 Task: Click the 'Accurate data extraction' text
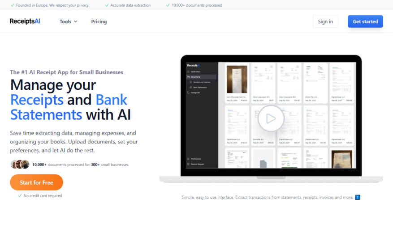[x=130, y=5]
